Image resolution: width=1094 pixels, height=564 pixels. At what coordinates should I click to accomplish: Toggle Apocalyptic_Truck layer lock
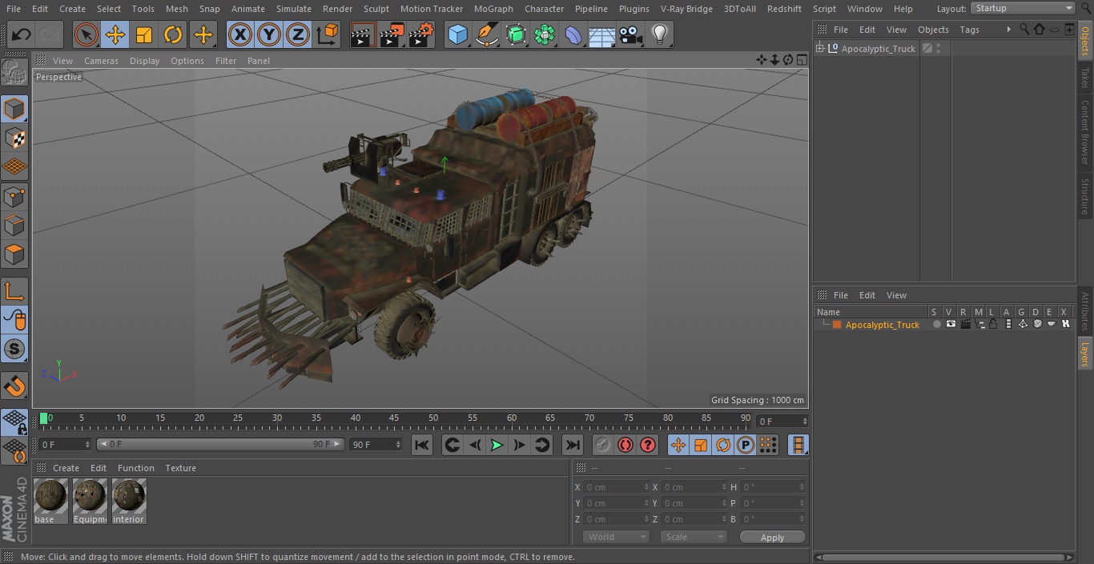click(x=993, y=324)
